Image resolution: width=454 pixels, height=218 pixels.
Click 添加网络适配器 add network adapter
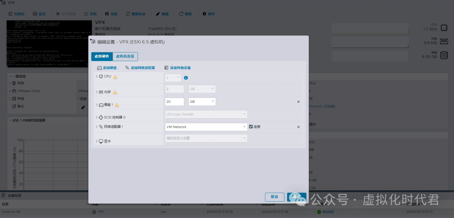click(140, 68)
